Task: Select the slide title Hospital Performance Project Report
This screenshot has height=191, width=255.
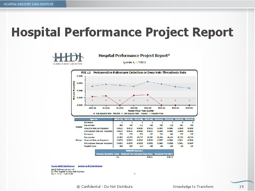Action: (122, 32)
